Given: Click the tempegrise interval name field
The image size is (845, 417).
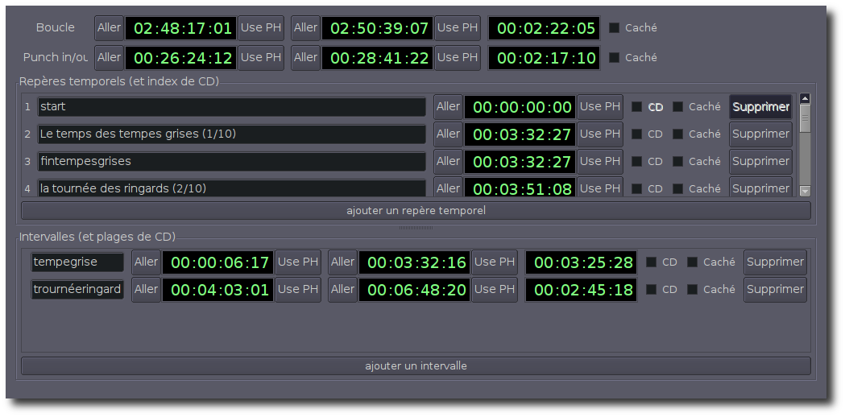Looking at the screenshot, I should [77, 262].
